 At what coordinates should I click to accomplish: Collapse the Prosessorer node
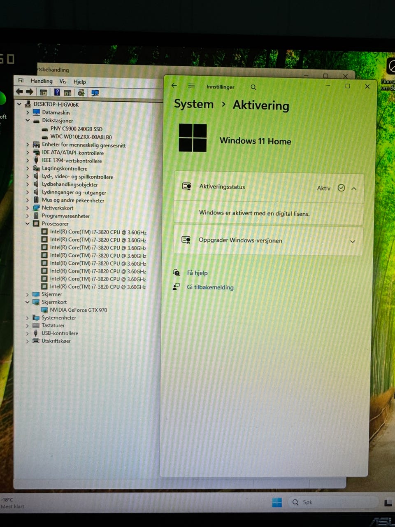[28, 224]
